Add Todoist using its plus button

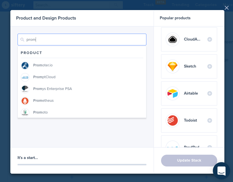[x=210, y=120]
